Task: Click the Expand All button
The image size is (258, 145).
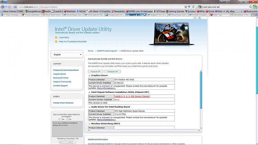Action: 95,71
